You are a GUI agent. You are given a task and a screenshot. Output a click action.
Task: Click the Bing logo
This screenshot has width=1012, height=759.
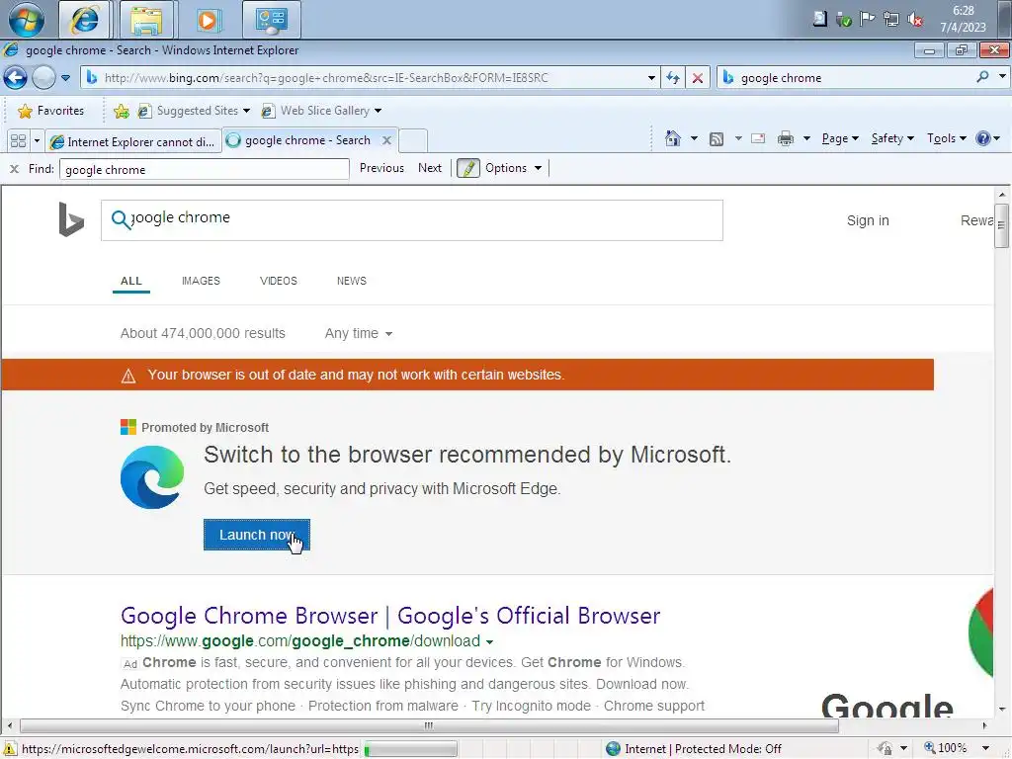click(x=71, y=219)
